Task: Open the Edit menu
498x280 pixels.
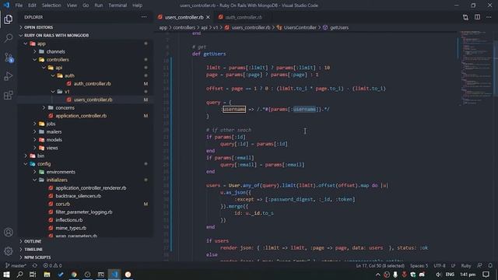Action: tap(32, 5)
